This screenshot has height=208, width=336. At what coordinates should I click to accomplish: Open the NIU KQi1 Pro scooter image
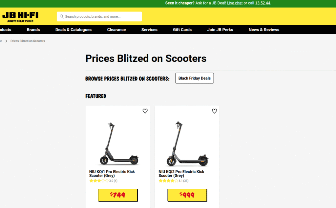pos(118,143)
